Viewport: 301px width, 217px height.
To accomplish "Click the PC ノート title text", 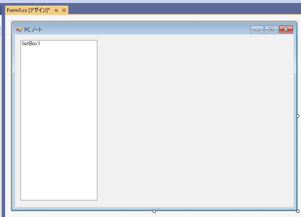I will 33,29.
